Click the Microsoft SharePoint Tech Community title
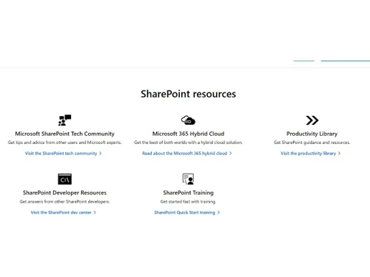This screenshot has width=370, height=277. pyautogui.click(x=64, y=134)
